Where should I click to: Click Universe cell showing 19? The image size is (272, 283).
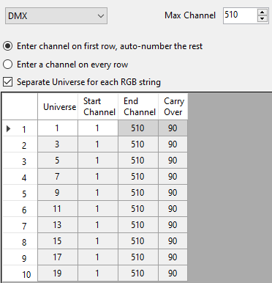tap(58, 273)
